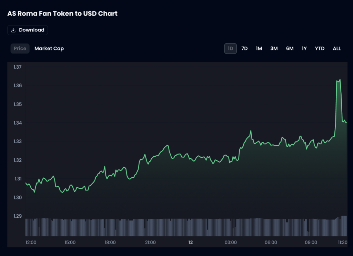Screen dimensions: 353x256
Task: Choose the 3M chart range
Action: pyautogui.click(x=274, y=48)
